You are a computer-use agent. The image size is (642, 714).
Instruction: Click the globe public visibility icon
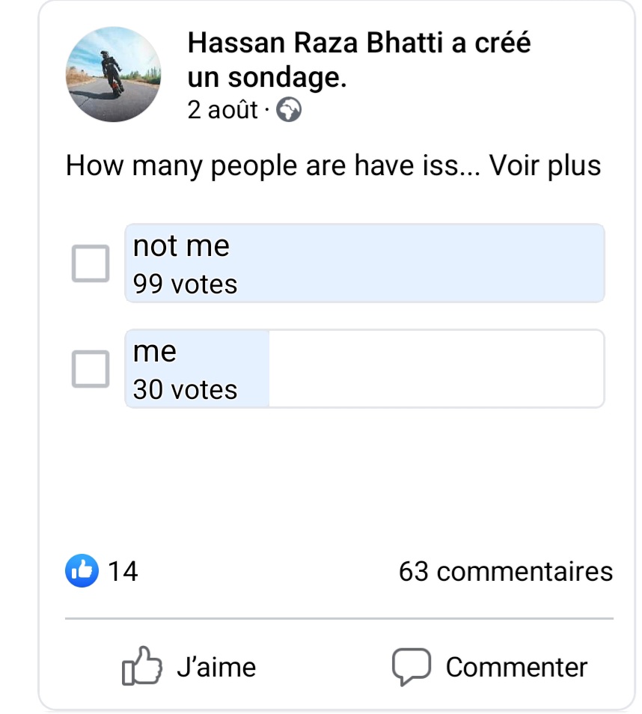(289, 110)
